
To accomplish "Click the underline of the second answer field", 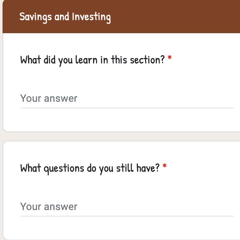I will pos(126,216).
